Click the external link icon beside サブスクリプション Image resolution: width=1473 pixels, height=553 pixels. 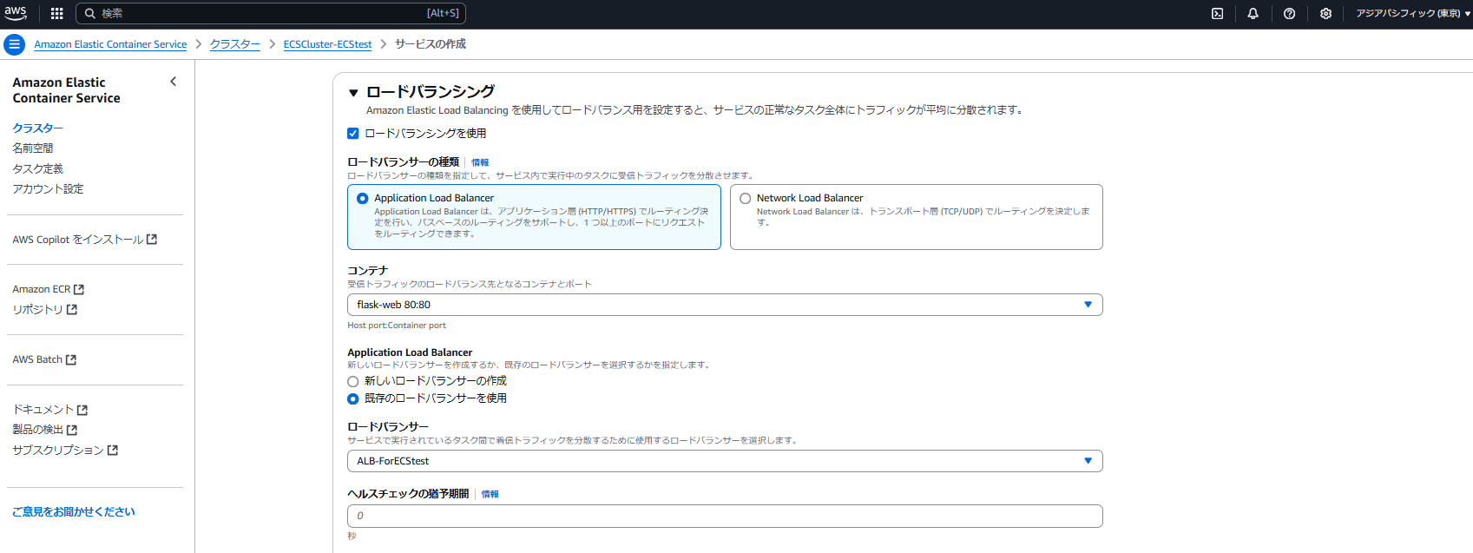[113, 451]
